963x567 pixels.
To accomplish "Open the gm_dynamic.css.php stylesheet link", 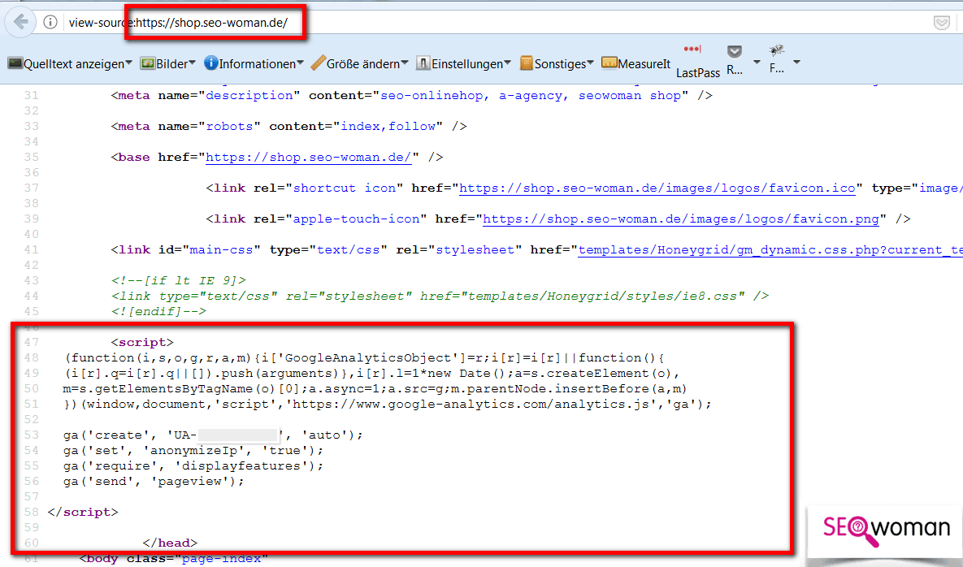I will tap(770, 249).
